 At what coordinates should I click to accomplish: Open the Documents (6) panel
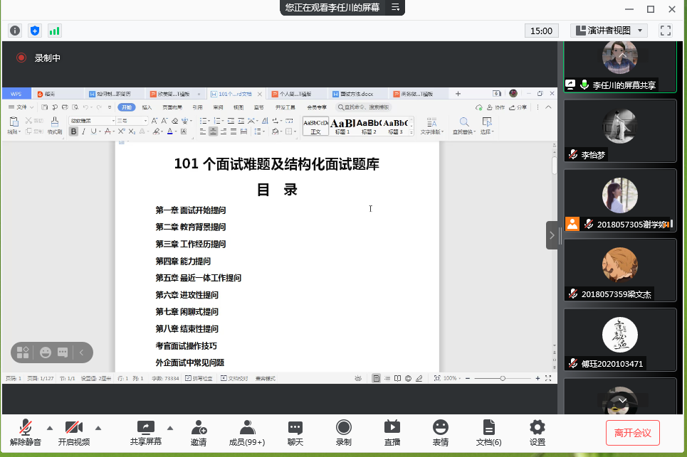point(488,428)
